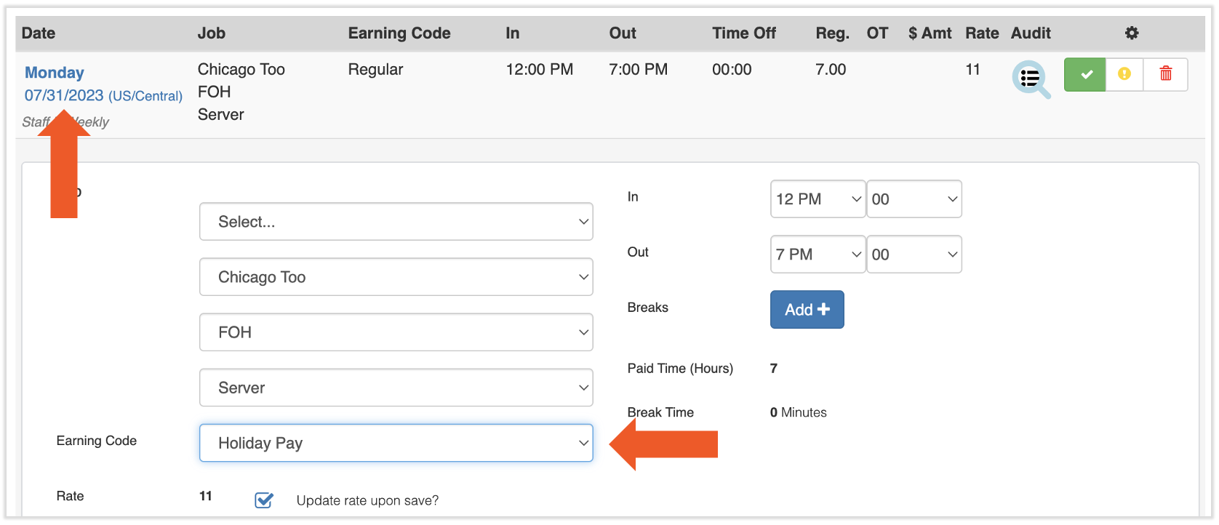Click the 07/31/2023 date link

[x=64, y=96]
